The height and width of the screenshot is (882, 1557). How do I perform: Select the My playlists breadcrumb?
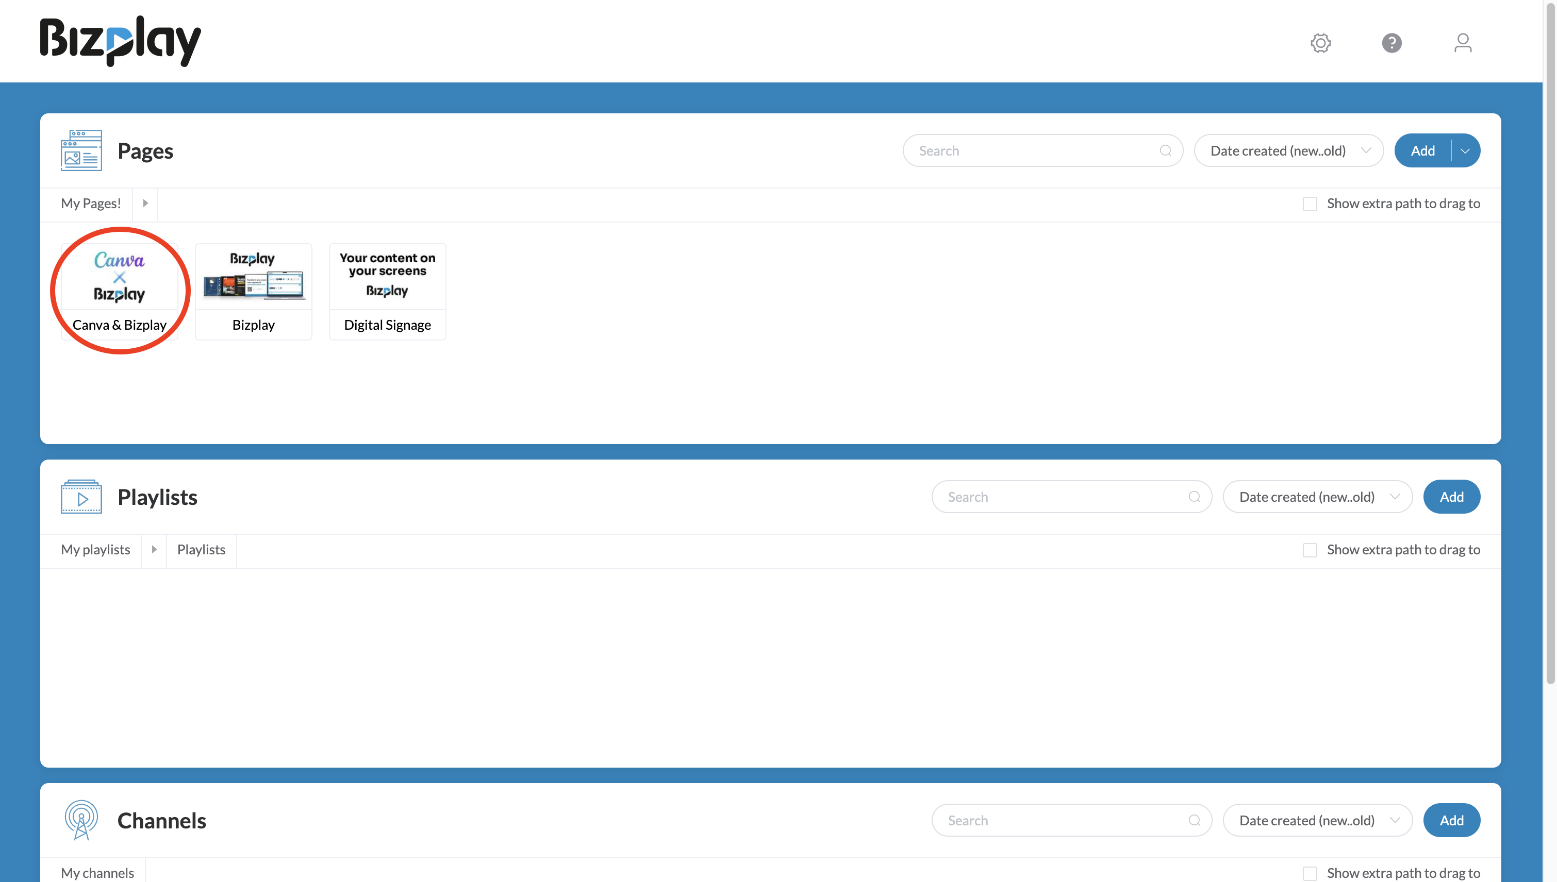click(95, 550)
